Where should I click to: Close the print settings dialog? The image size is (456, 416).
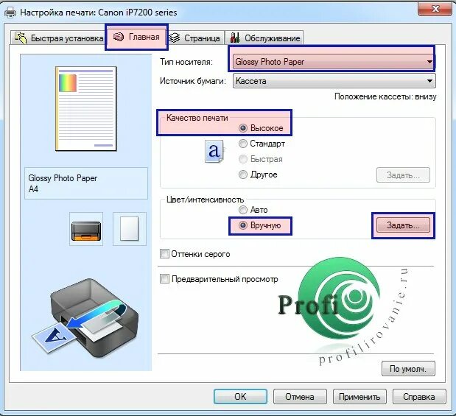tap(435, 10)
